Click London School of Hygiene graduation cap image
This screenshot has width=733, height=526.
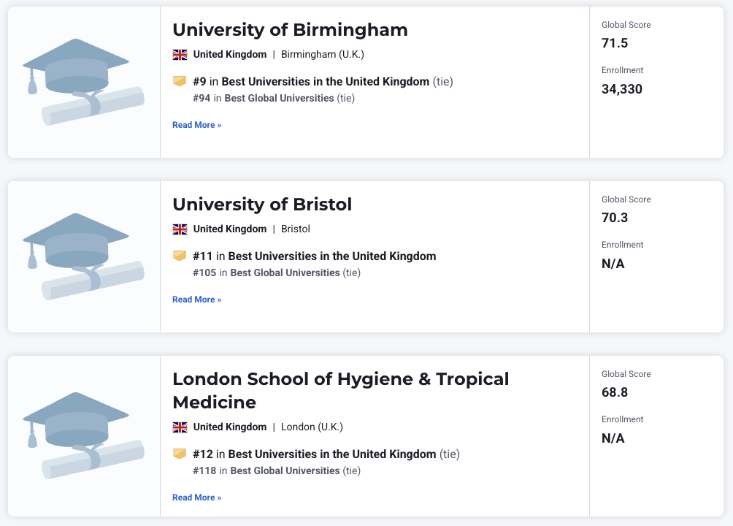click(83, 435)
